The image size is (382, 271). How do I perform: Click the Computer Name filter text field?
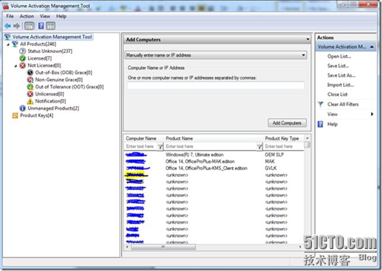tap(141, 146)
